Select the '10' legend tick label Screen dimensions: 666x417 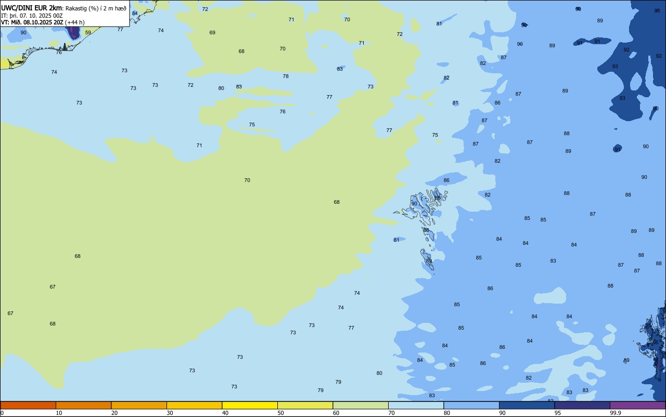(x=59, y=413)
